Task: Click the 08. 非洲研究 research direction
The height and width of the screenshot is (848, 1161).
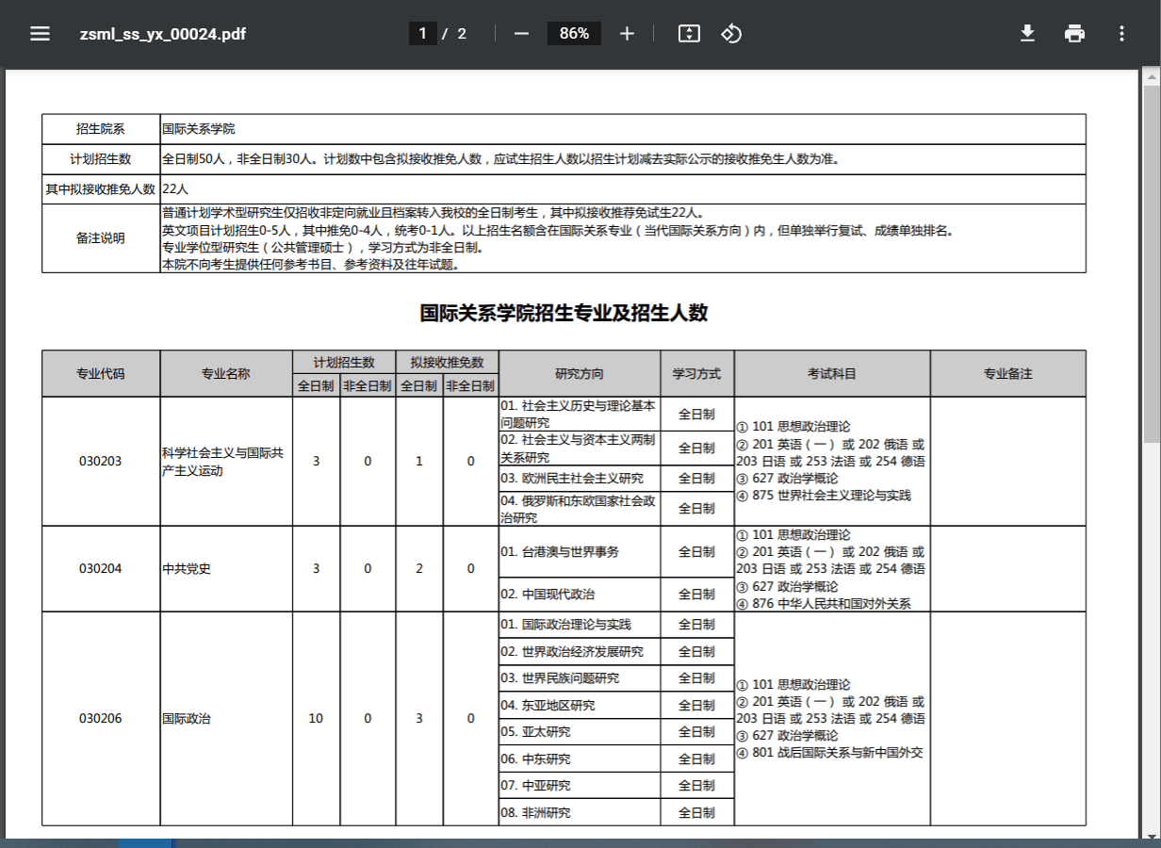Action: point(536,812)
